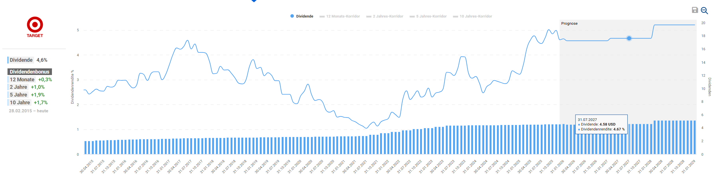Click the save chart icon
716x179 pixels.
click(695, 10)
